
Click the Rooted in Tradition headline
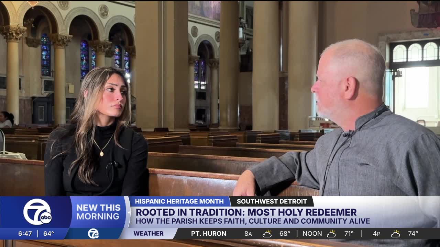pos(246,212)
